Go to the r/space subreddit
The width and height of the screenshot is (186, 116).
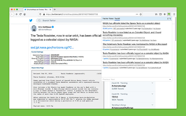click(x=157, y=28)
